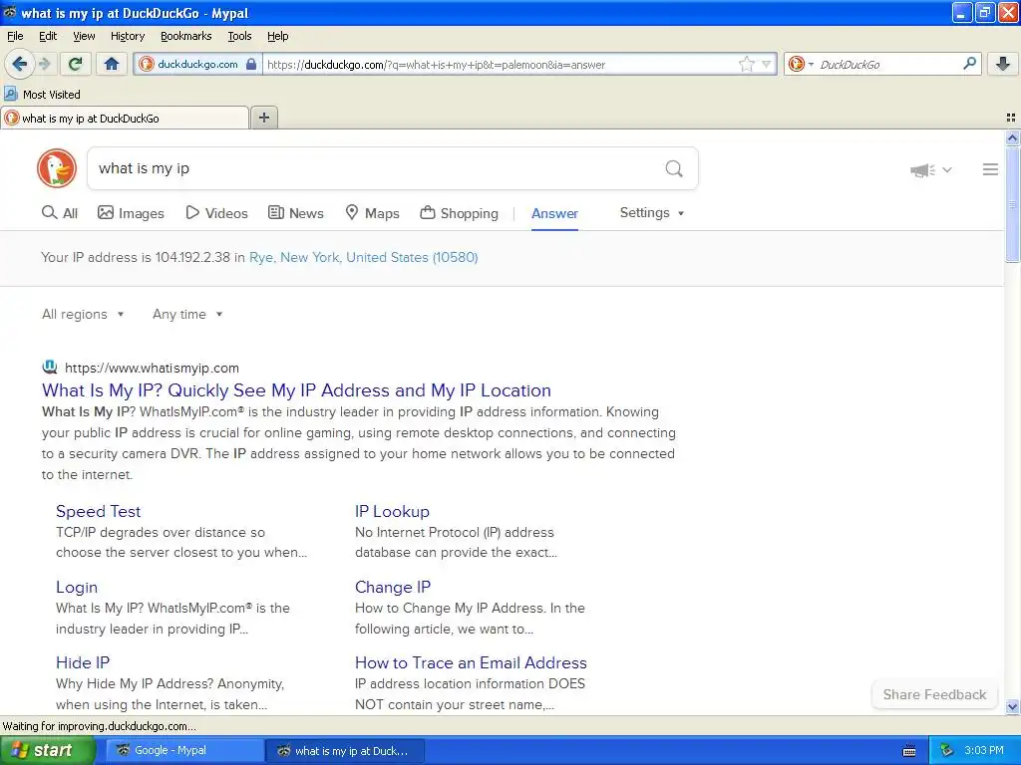Screen dimensions: 1021x765
Task: Click the 3:03 PM system clock
Action: click(984, 750)
